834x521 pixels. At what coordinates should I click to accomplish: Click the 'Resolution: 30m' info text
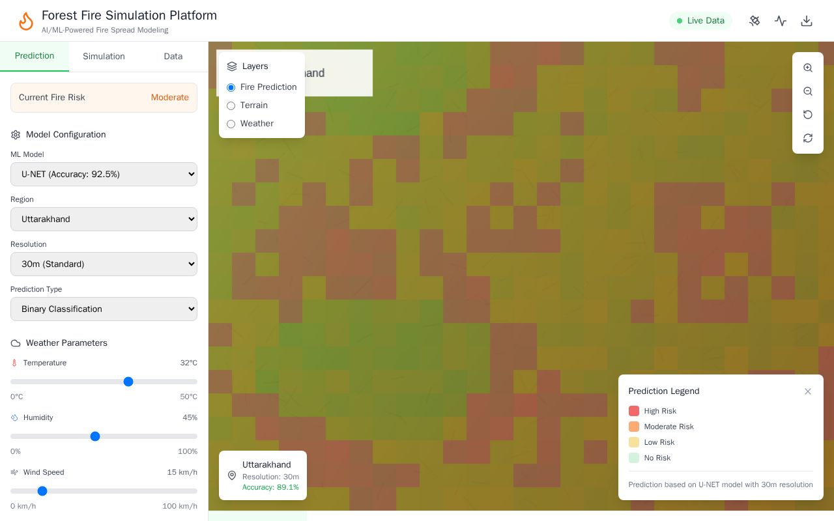pyautogui.click(x=270, y=477)
